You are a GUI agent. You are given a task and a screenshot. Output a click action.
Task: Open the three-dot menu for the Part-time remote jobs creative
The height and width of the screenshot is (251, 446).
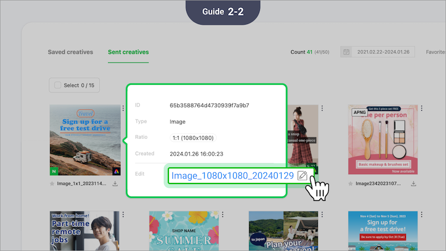tap(123, 215)
